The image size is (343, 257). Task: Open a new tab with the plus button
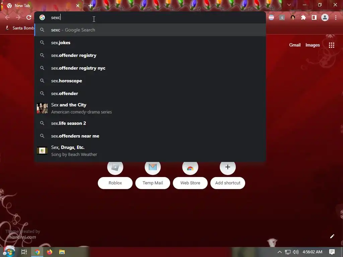(90, 6)
